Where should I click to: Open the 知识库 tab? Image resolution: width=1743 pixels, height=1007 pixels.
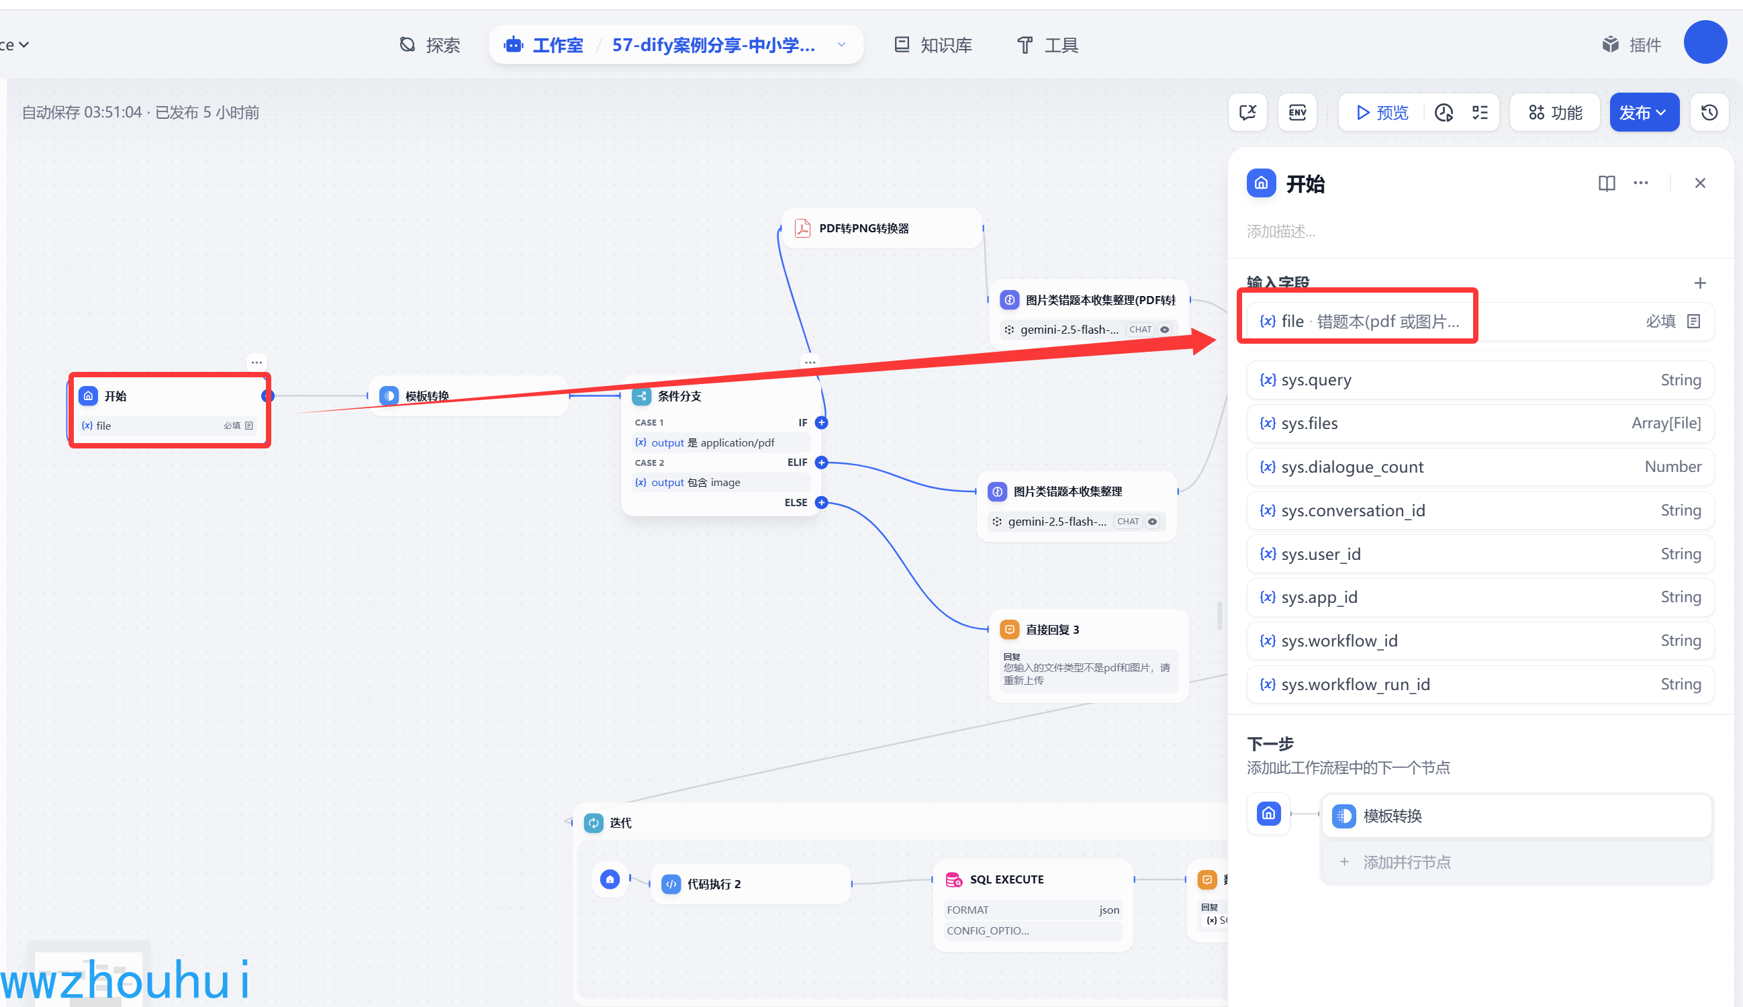point(933,45)
